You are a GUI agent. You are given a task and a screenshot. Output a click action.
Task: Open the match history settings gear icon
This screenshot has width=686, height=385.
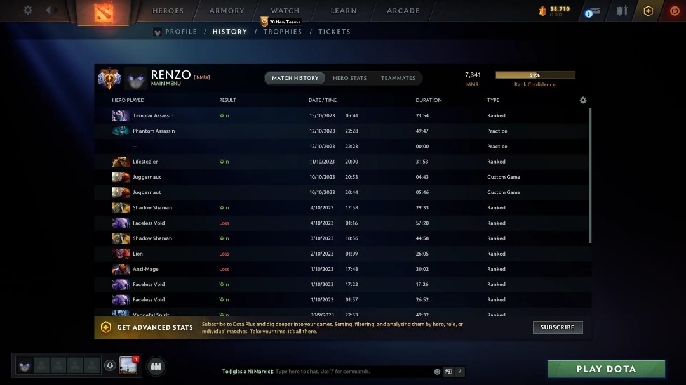tap(582, 100)
